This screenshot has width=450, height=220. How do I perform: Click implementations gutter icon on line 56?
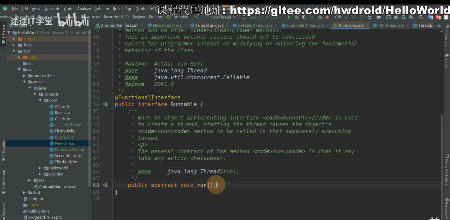pyautogui.click(x=105, y=104)
